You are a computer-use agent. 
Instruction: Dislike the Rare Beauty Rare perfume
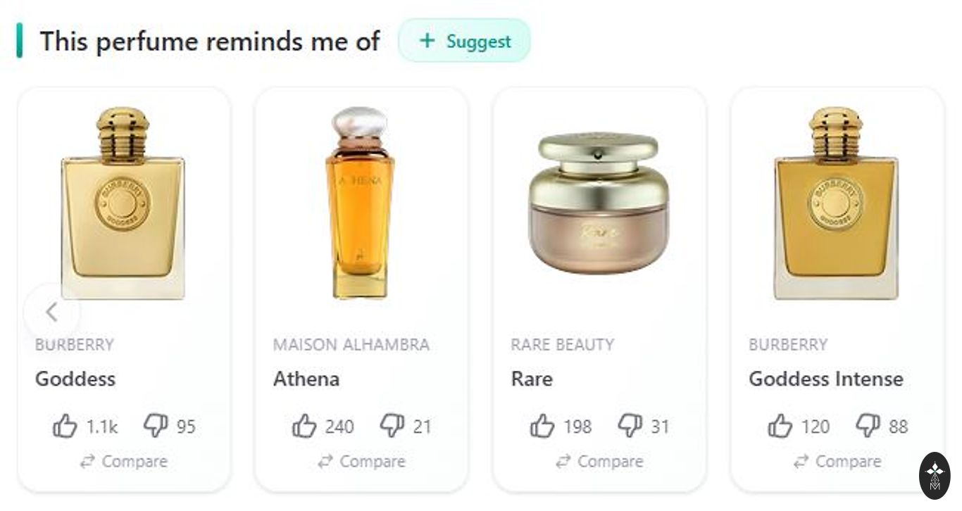tap(630, 425)
